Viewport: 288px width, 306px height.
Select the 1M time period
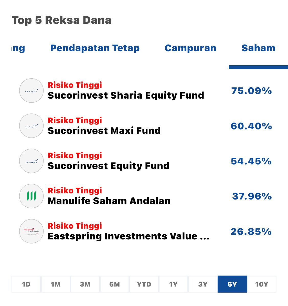(56, 284)
